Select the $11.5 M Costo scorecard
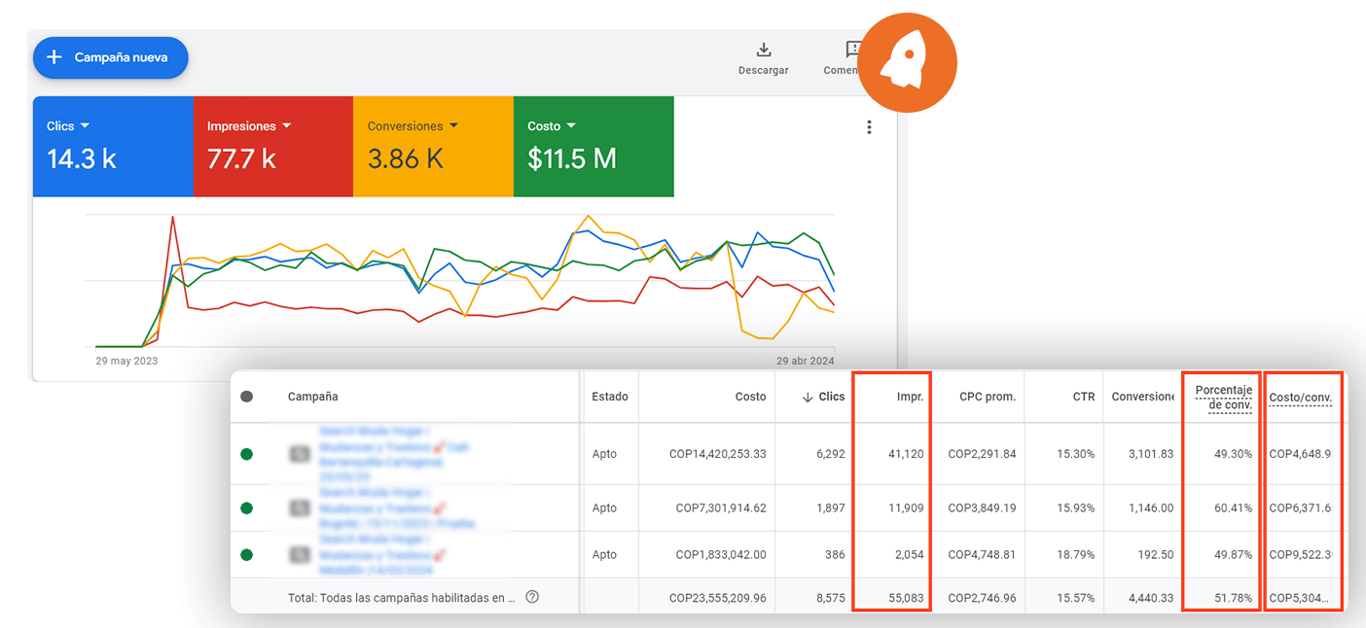The height and width of the screenshot is (628, 1366). coord(593,147)
